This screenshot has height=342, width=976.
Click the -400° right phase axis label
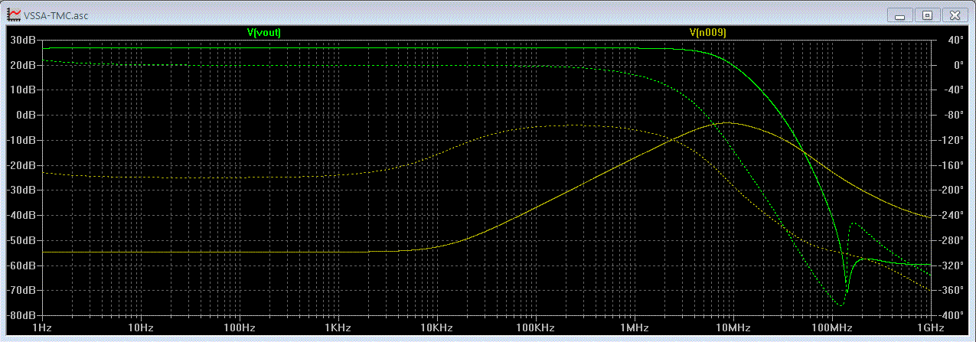954,316
